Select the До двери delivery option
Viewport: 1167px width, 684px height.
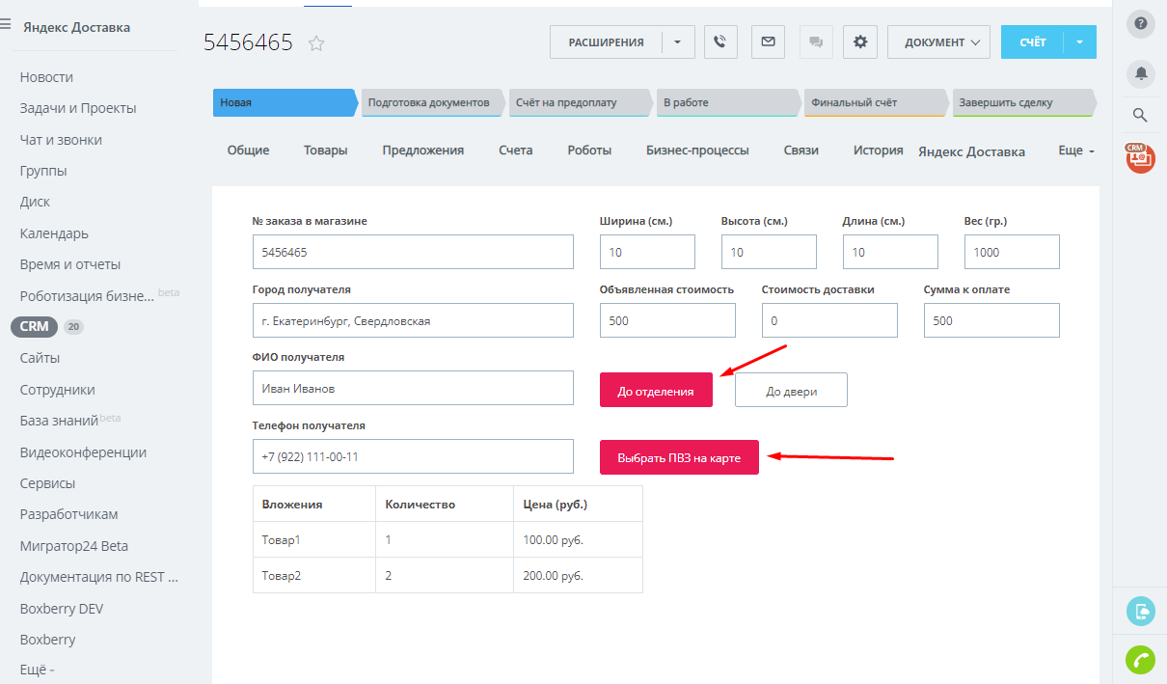coord(791,391)
